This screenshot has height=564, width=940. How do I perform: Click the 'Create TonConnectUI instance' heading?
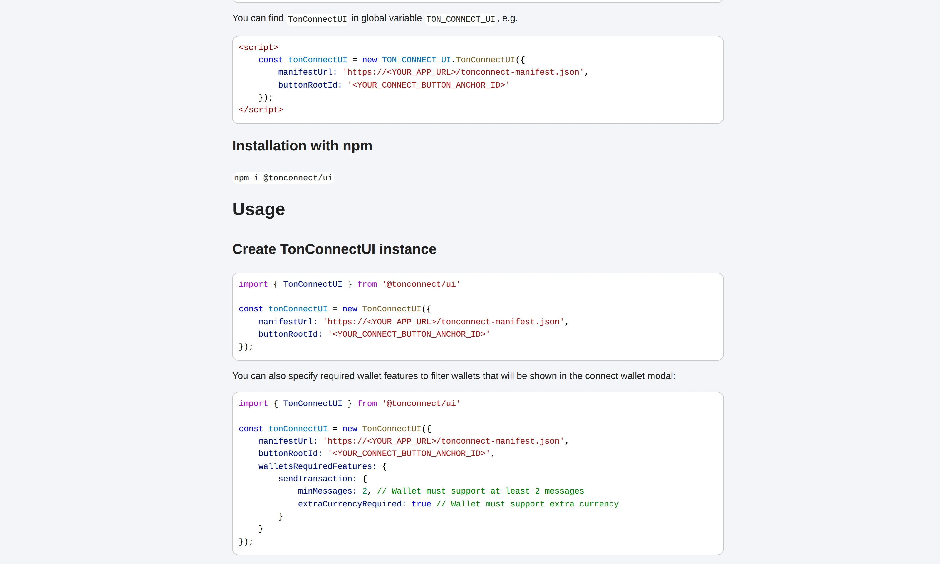point(334,249)
